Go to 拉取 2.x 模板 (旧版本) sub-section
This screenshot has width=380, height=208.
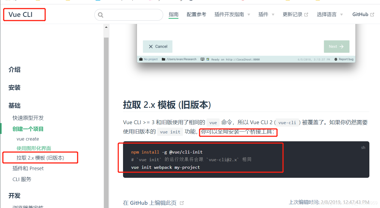[40, 158]
